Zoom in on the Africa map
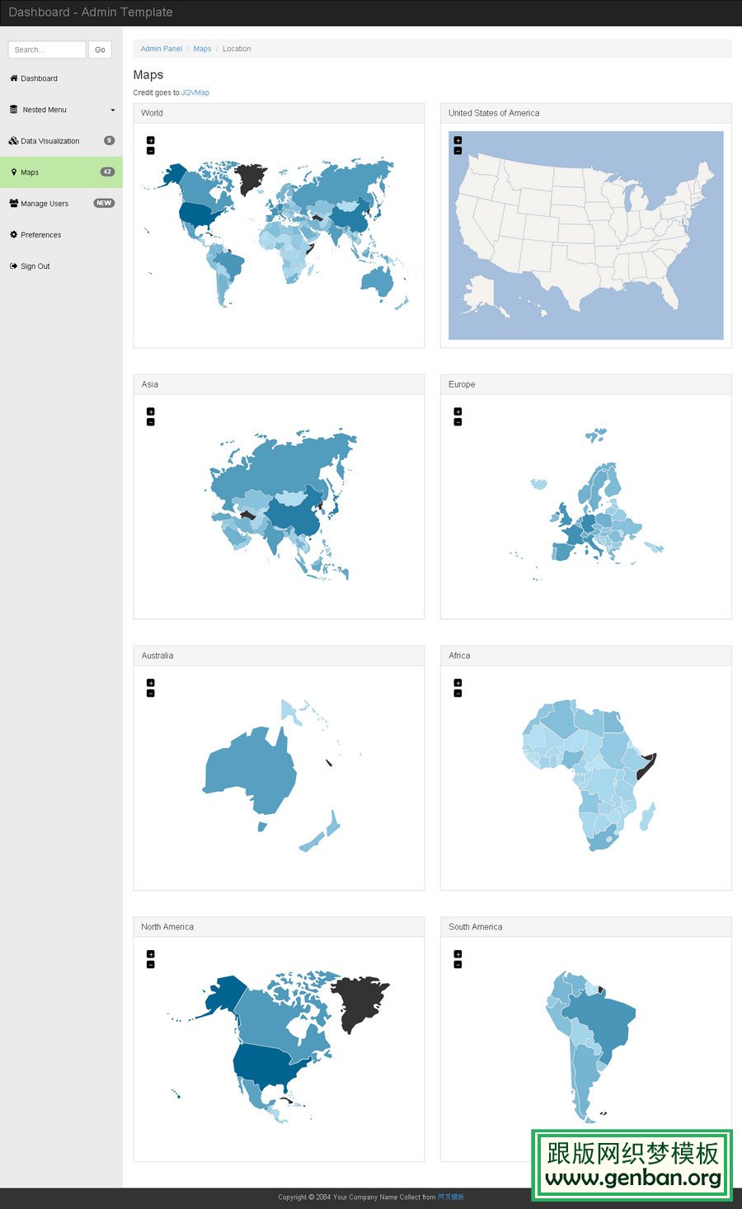The width and height of the screenshot is (742, 1209). pyautogui.click(x=458, y=683)
